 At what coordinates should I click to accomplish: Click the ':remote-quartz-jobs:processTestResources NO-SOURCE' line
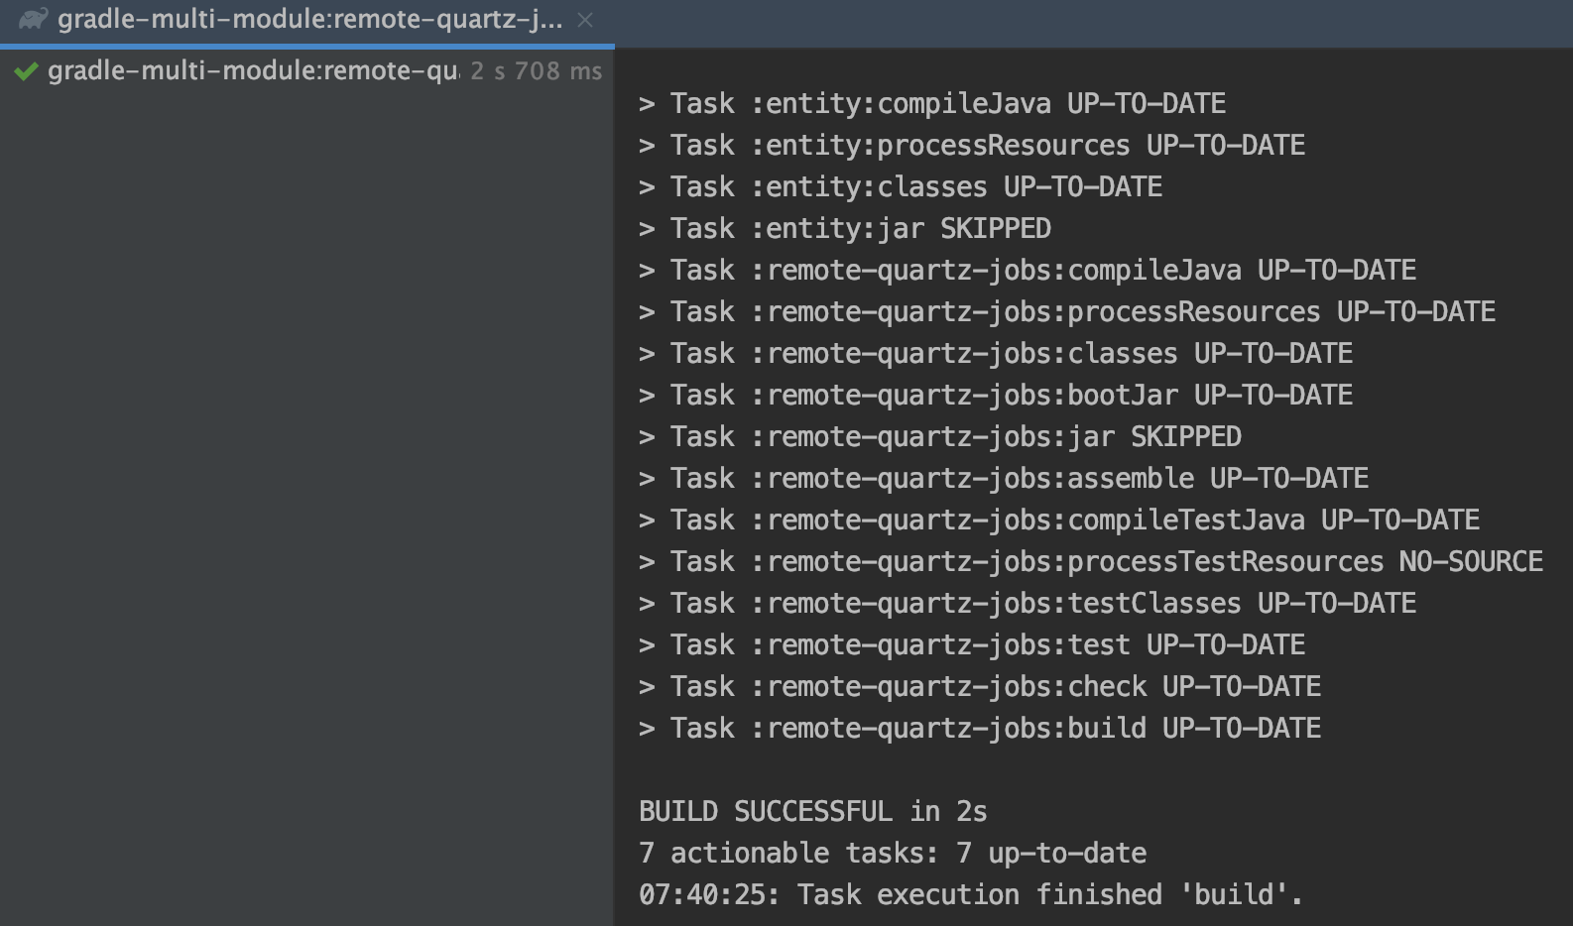coord(1091,561)
